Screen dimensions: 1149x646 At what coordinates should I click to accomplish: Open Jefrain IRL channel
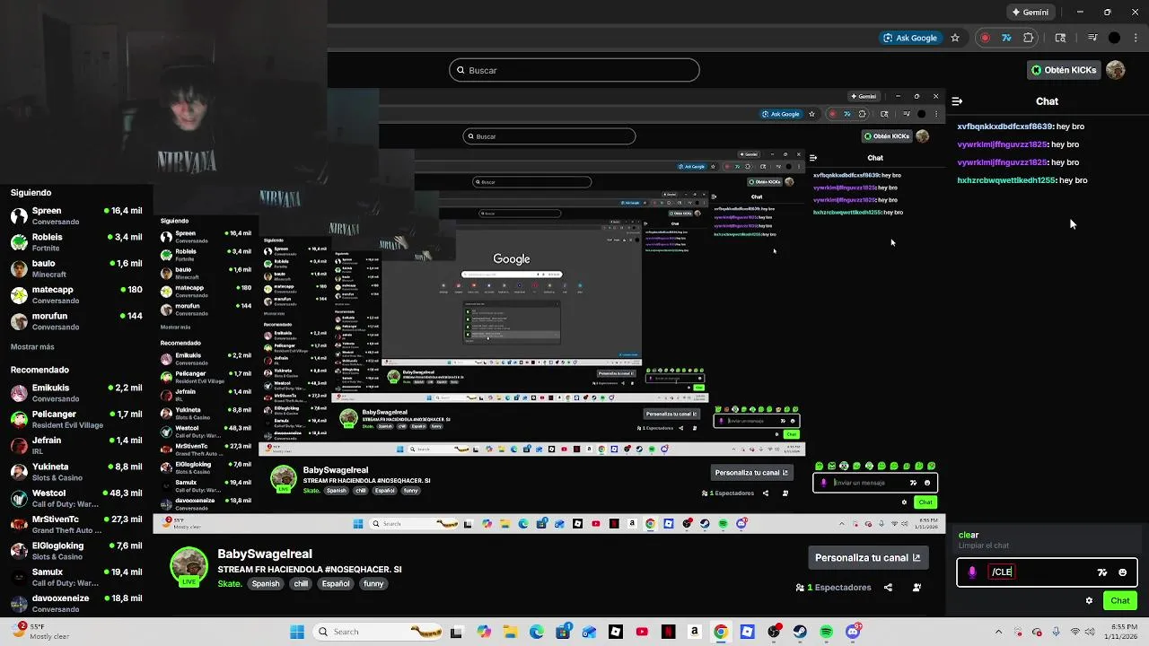[x=76, y=445]
